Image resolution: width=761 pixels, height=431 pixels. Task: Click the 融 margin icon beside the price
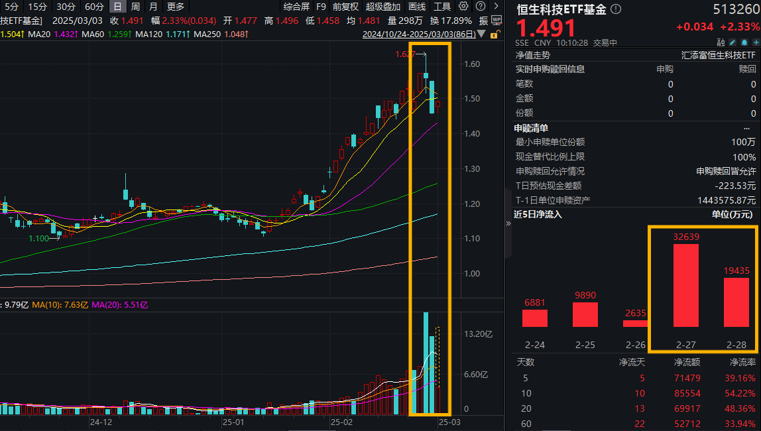pos(720,41)
